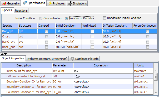Viewport: 159px width, 97px height.
Task: Open the Problems tab
Action: coord(47,59)
